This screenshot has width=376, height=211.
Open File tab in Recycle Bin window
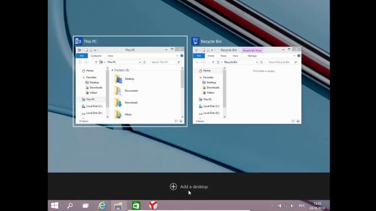click(199, 56)
